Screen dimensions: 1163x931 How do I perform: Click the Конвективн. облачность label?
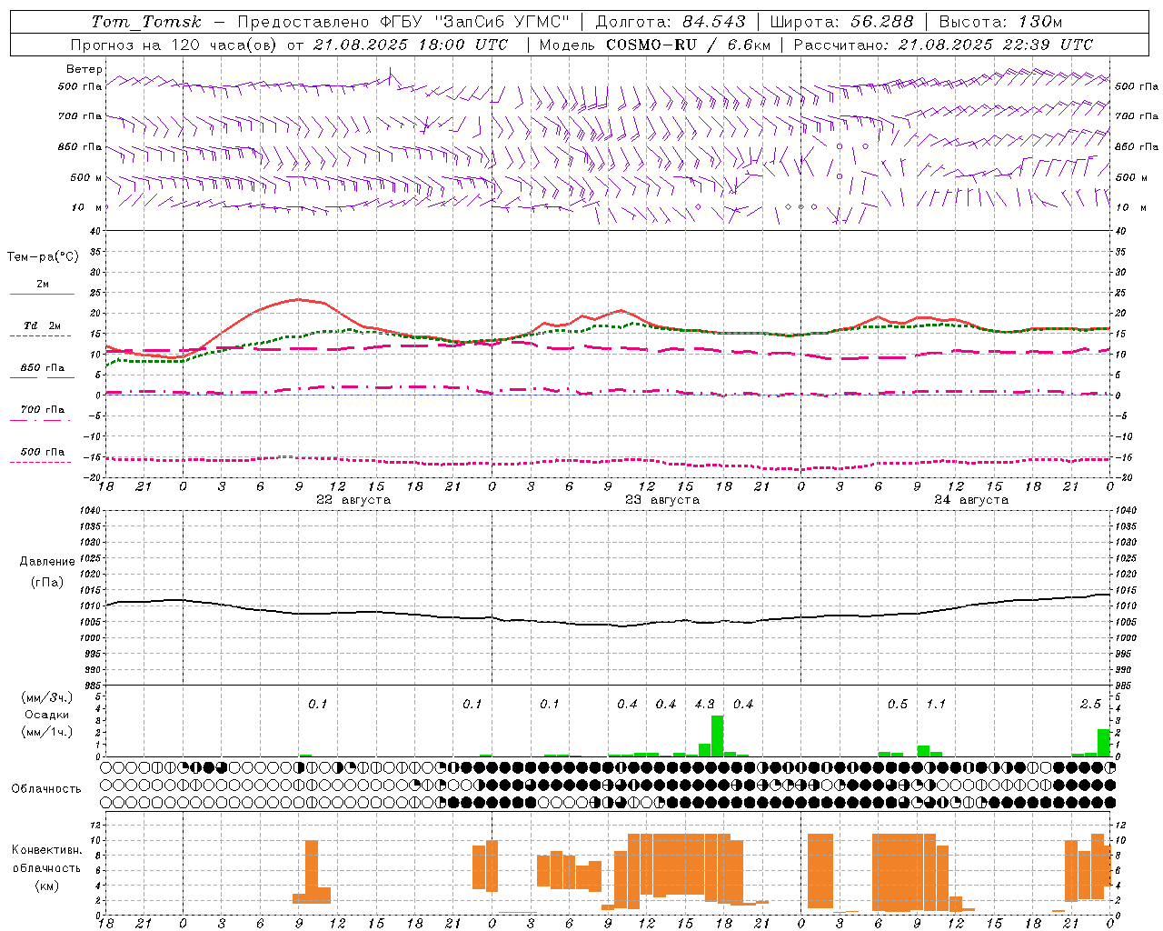click(x=46, y=859)
